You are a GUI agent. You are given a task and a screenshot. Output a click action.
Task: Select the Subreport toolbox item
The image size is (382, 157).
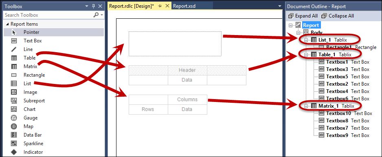click(x=53, y=101)
